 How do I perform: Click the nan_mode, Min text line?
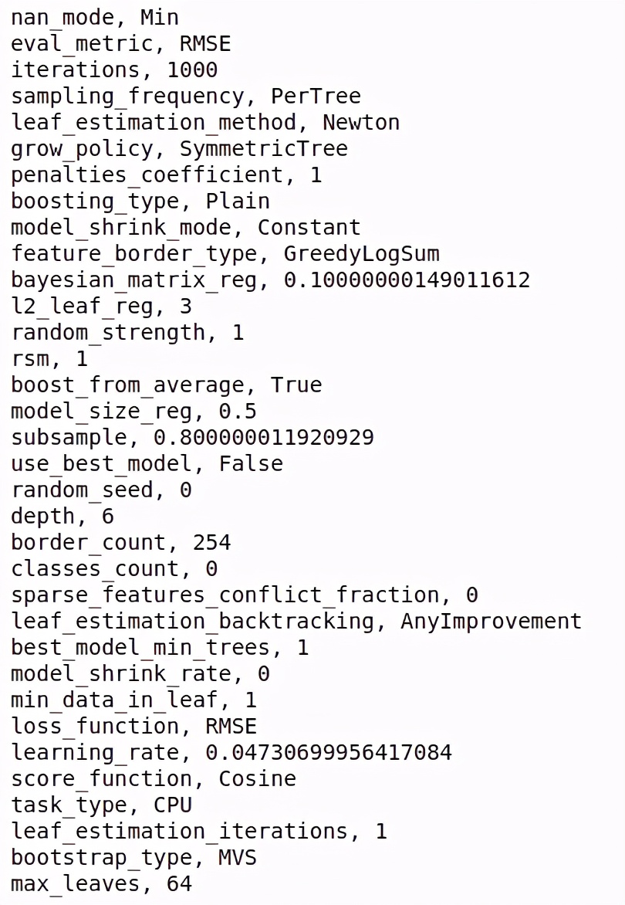(94, 17)
